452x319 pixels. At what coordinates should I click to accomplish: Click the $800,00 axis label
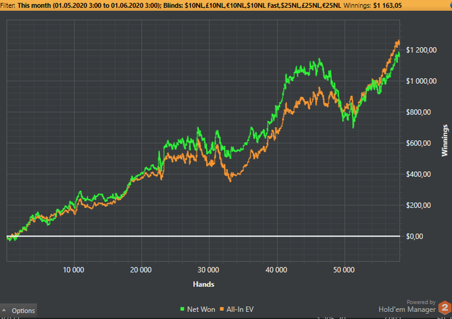tap(418, 112)
